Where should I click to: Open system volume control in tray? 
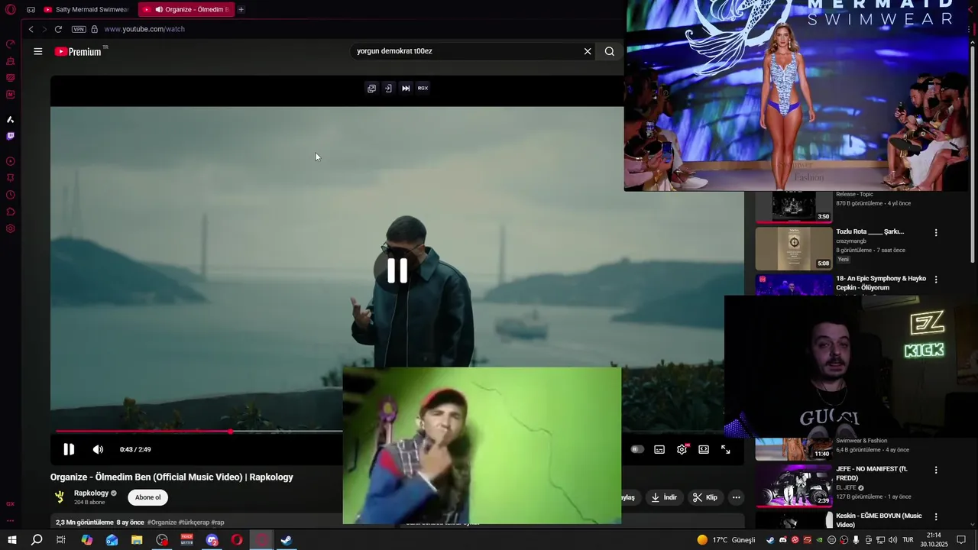tap(892, 540)
